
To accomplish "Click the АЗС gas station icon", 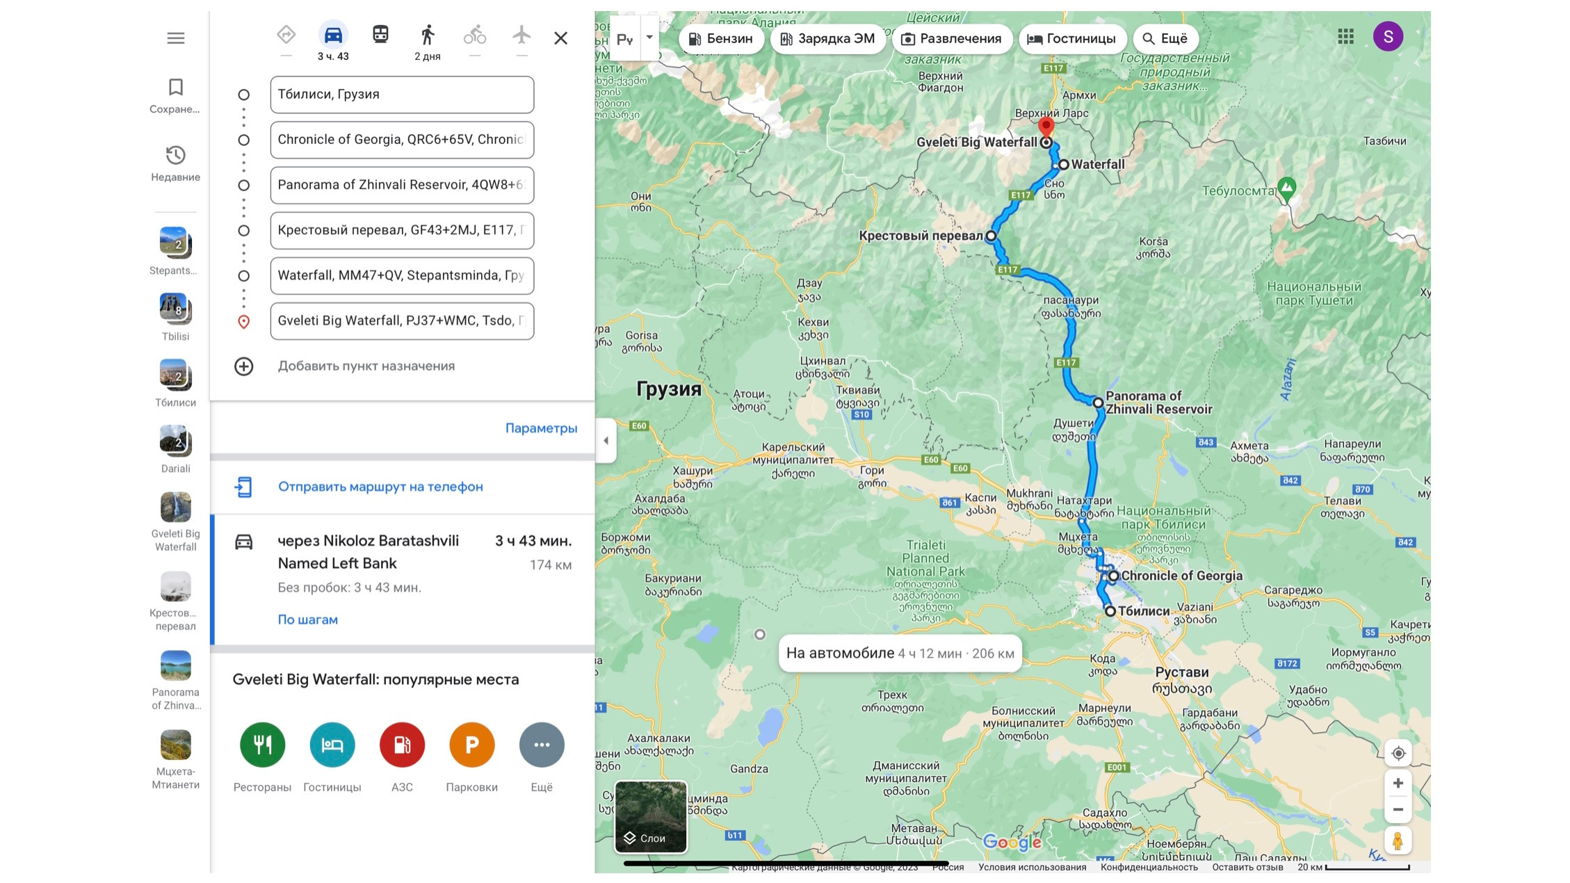I will click(x=402, y=745).
